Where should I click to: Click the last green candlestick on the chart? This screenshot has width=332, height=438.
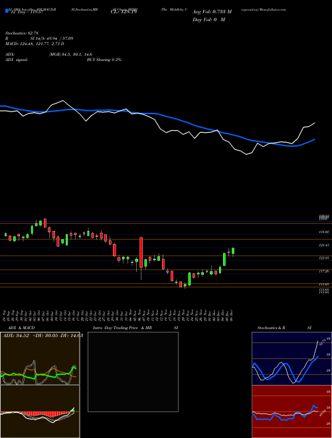pos(233,251)
